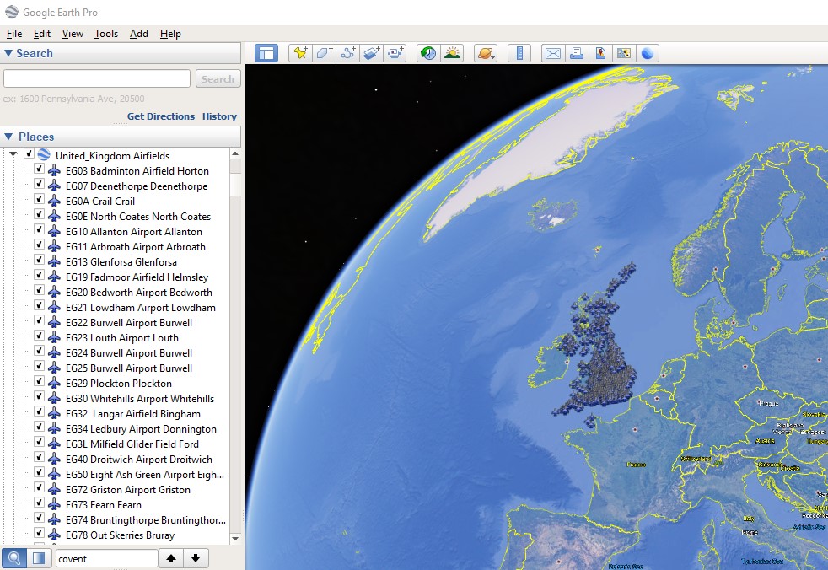The image size is (828, 570).
Task: Collapse the United_Kingdom Airfields tree node
Action: click(x=12, y=155)
